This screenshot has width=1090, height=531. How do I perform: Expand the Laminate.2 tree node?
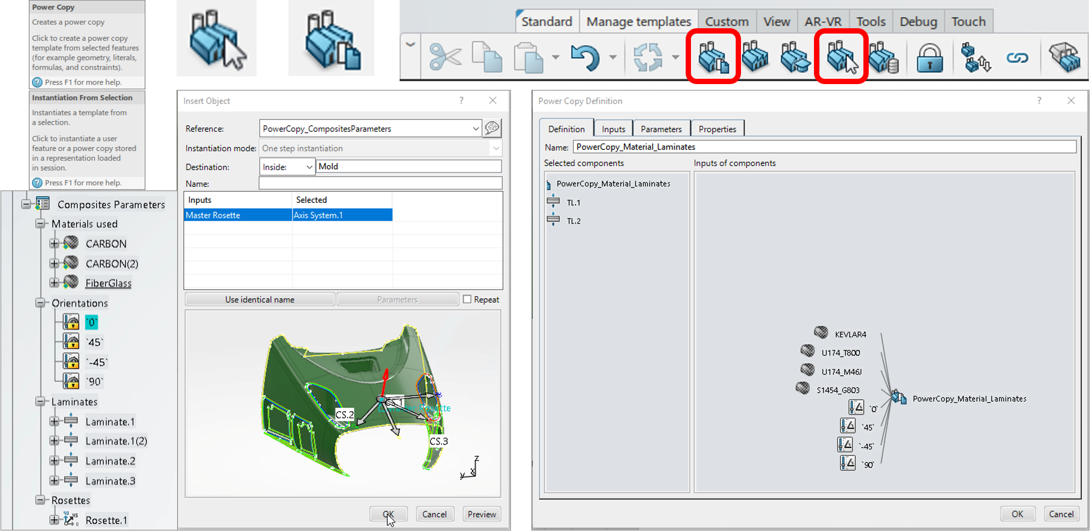(x=54, y=461)
